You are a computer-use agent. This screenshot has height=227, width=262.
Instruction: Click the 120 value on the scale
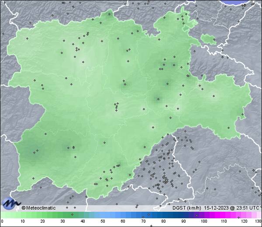pos(244,221)
